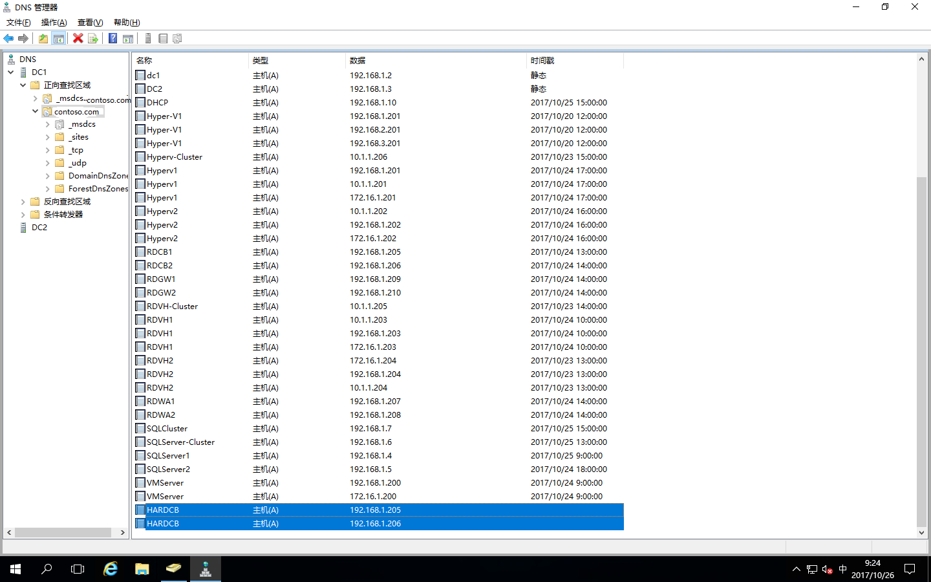Image resolution: width=931 pixels, height=582 pixels.
Task: Open the 查看(V) menu
Action: point(91,23)
